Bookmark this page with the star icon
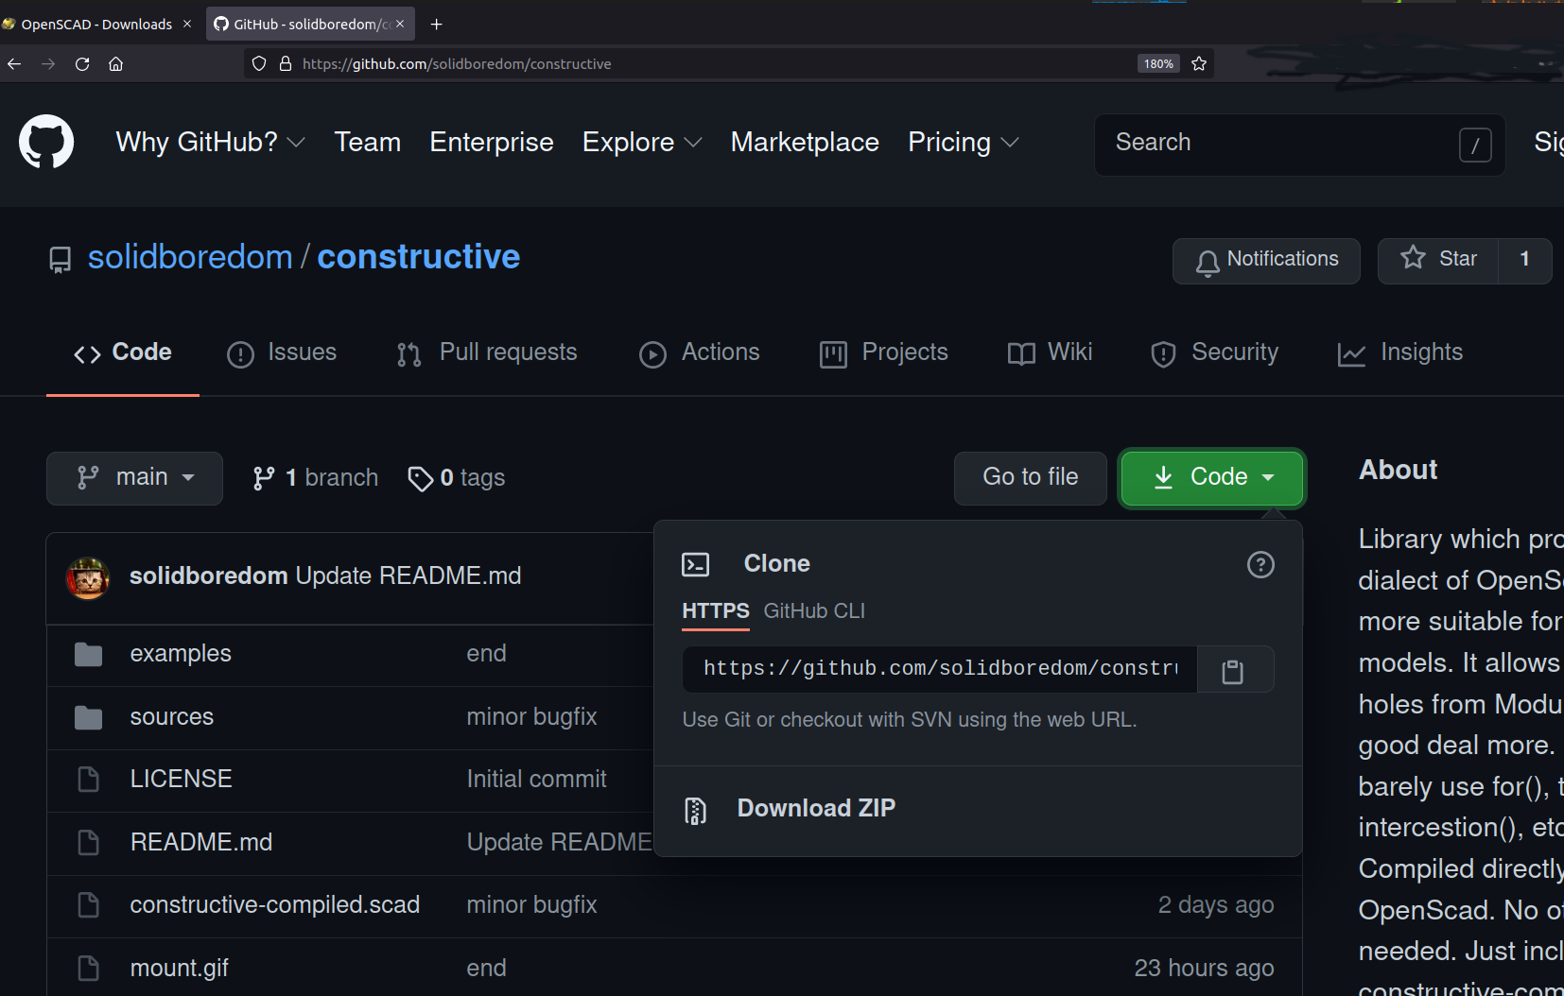This screenshot has height=996, width=1564. [x=1199, y=63]
